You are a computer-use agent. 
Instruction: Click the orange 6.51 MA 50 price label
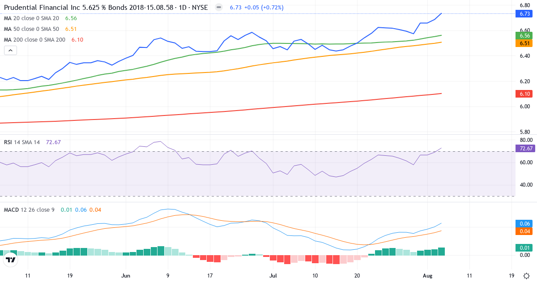pos(525,43)
